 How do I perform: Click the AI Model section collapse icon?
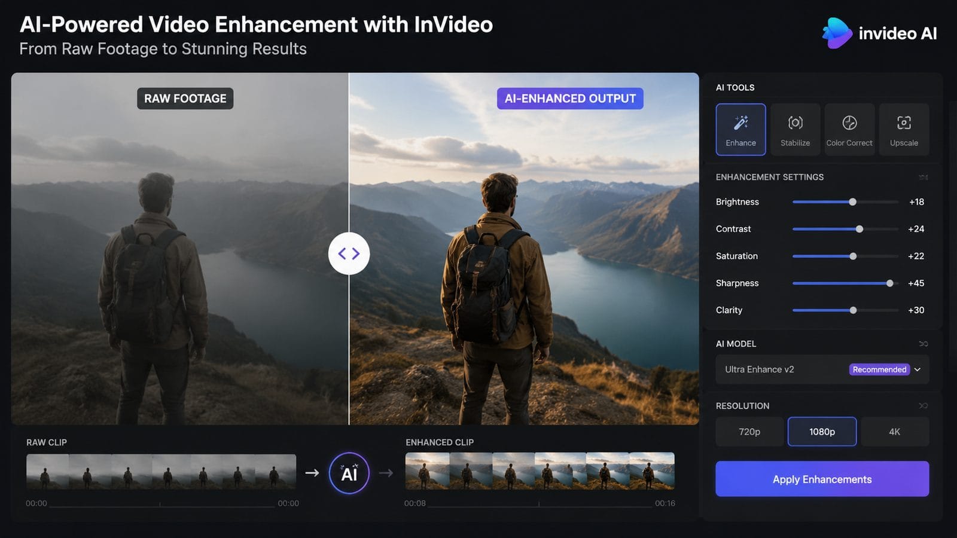[923, 344]
